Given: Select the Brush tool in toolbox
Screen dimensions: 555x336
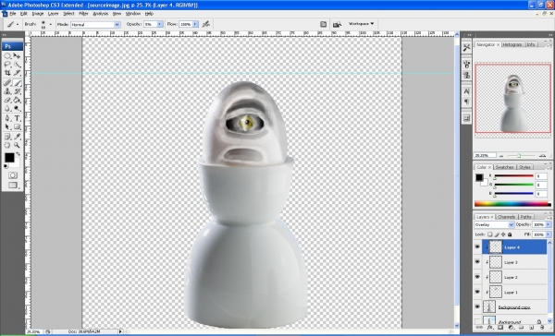Looking at the screenshot, I should [17, 83].
